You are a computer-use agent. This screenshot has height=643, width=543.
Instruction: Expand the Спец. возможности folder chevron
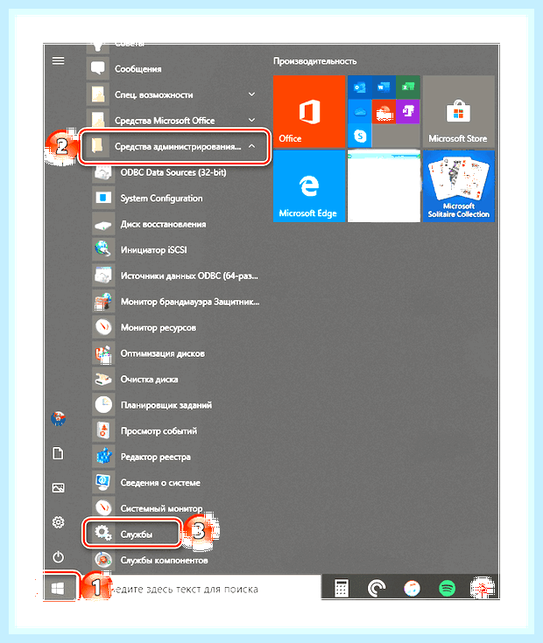pyautogui.click(x=251, y=94)
